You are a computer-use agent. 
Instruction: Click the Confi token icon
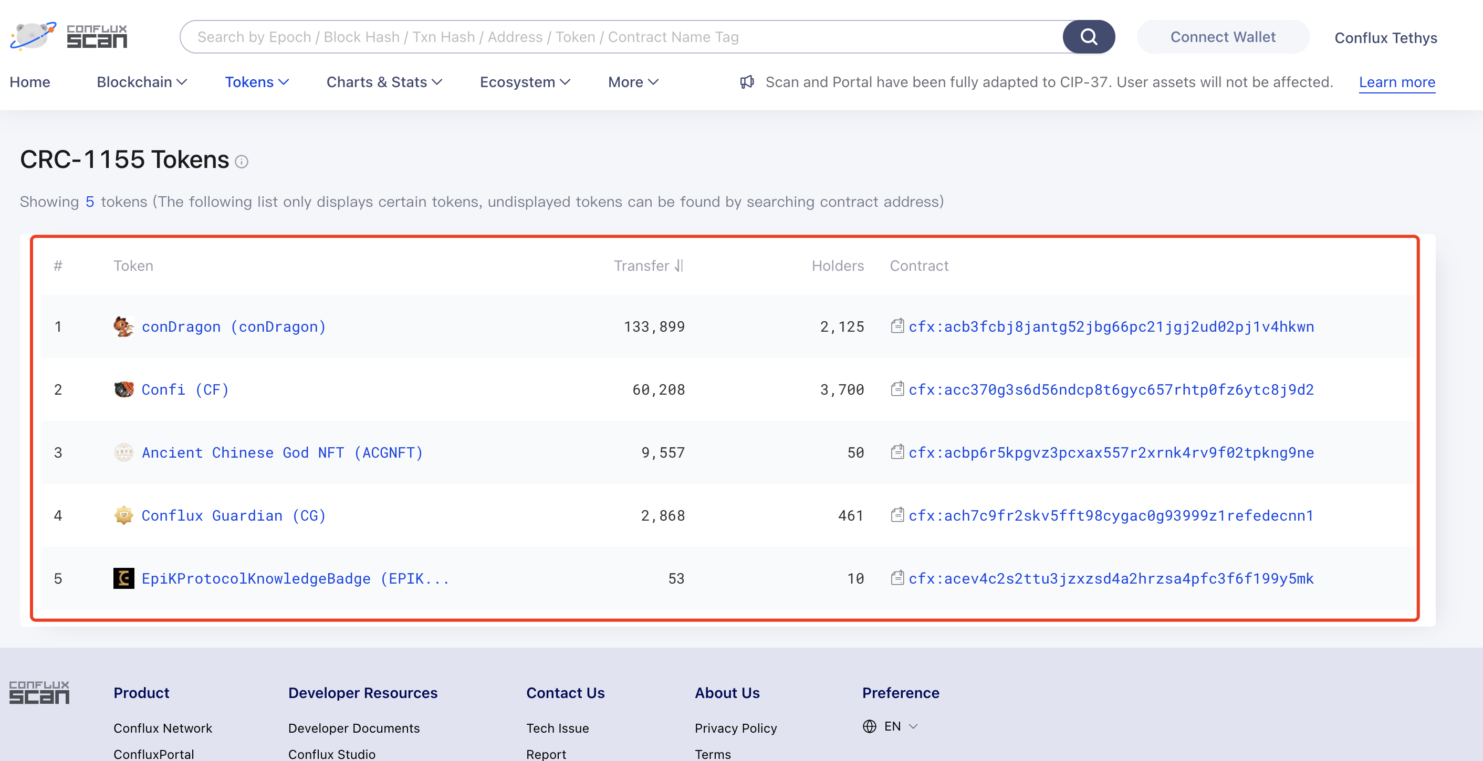coord(124,389)
